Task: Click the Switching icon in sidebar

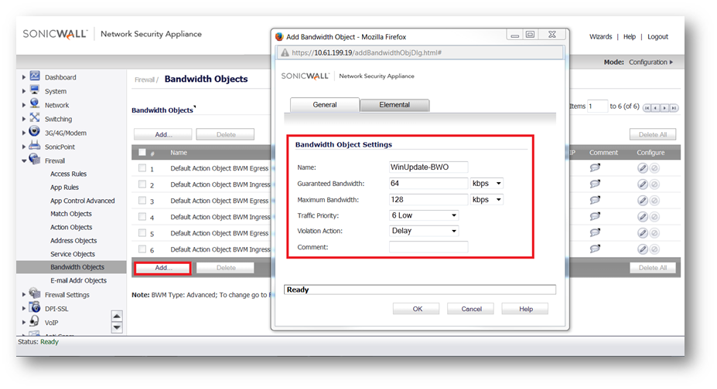Action: pos(35,118)
